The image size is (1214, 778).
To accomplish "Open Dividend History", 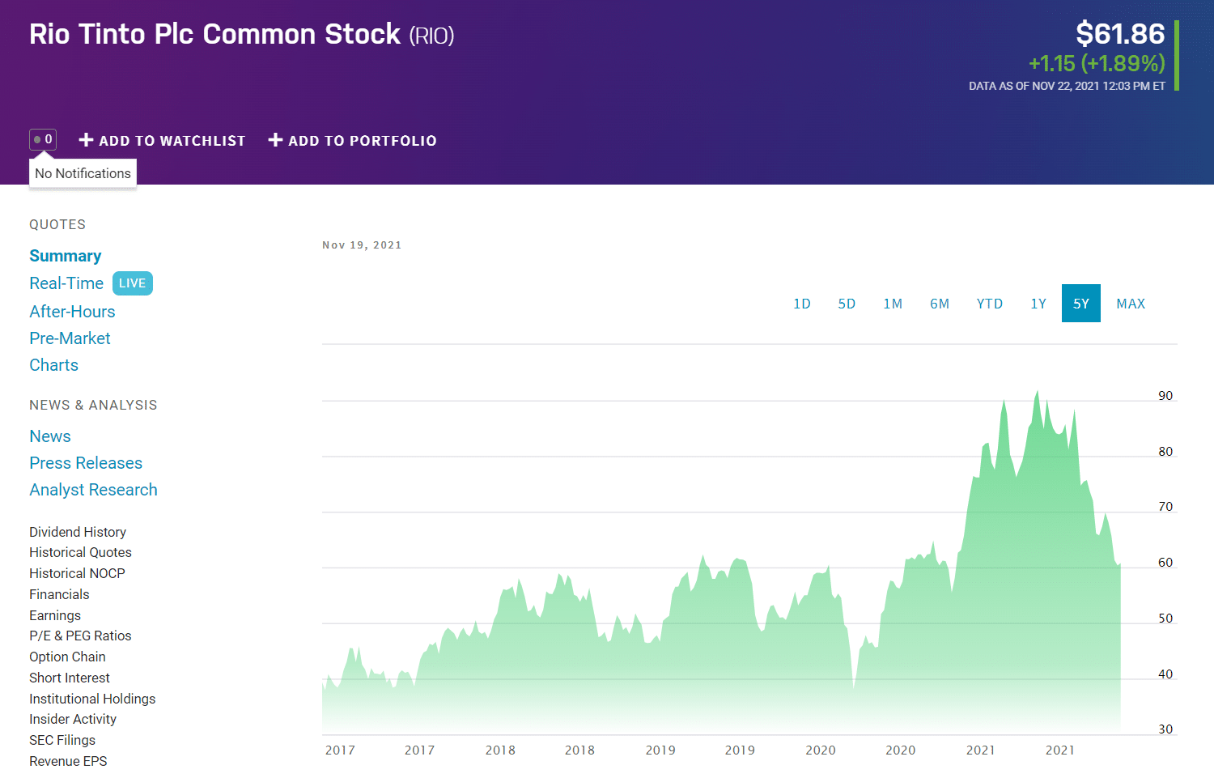I will tap(78, 532).
